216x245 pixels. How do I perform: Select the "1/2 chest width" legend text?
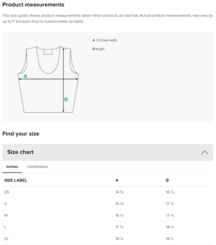106,41
